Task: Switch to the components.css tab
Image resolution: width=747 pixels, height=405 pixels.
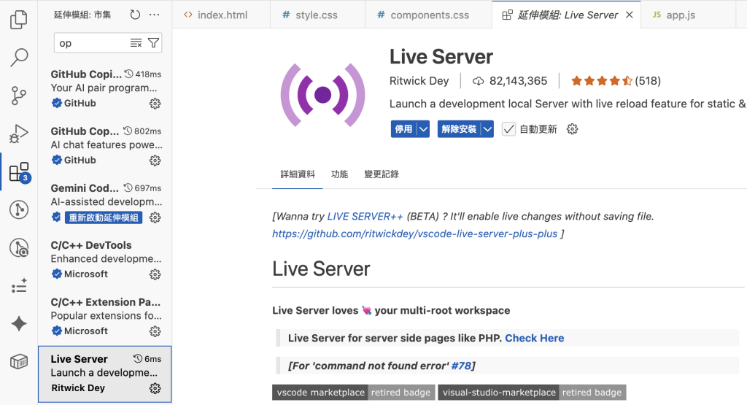Action: (x=429, y=15)
